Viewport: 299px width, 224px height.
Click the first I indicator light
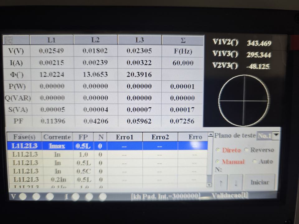point(75,197)
